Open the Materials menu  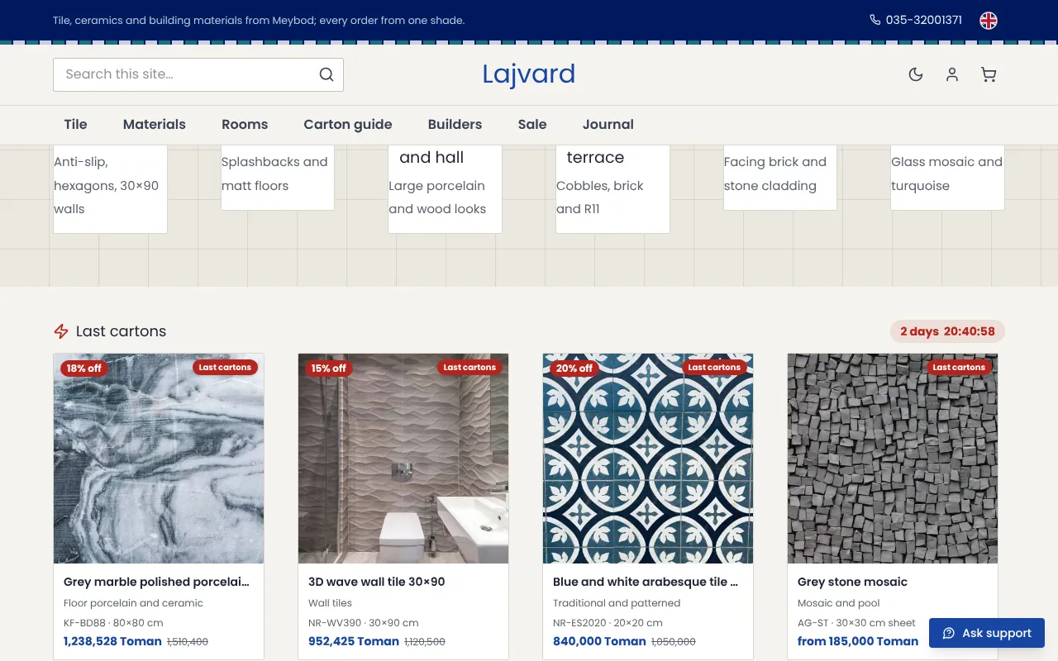155,125
